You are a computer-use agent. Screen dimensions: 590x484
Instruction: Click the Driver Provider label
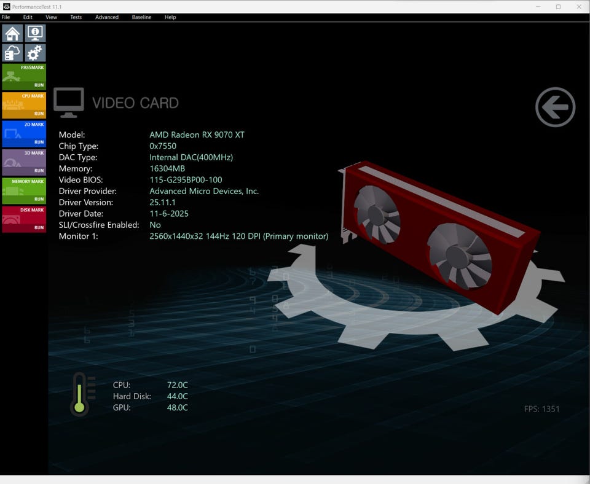click(88, 191)
